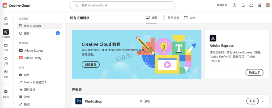Open the notifications bell icon
This screenshot has height=108, width=272.
[243, 5]
